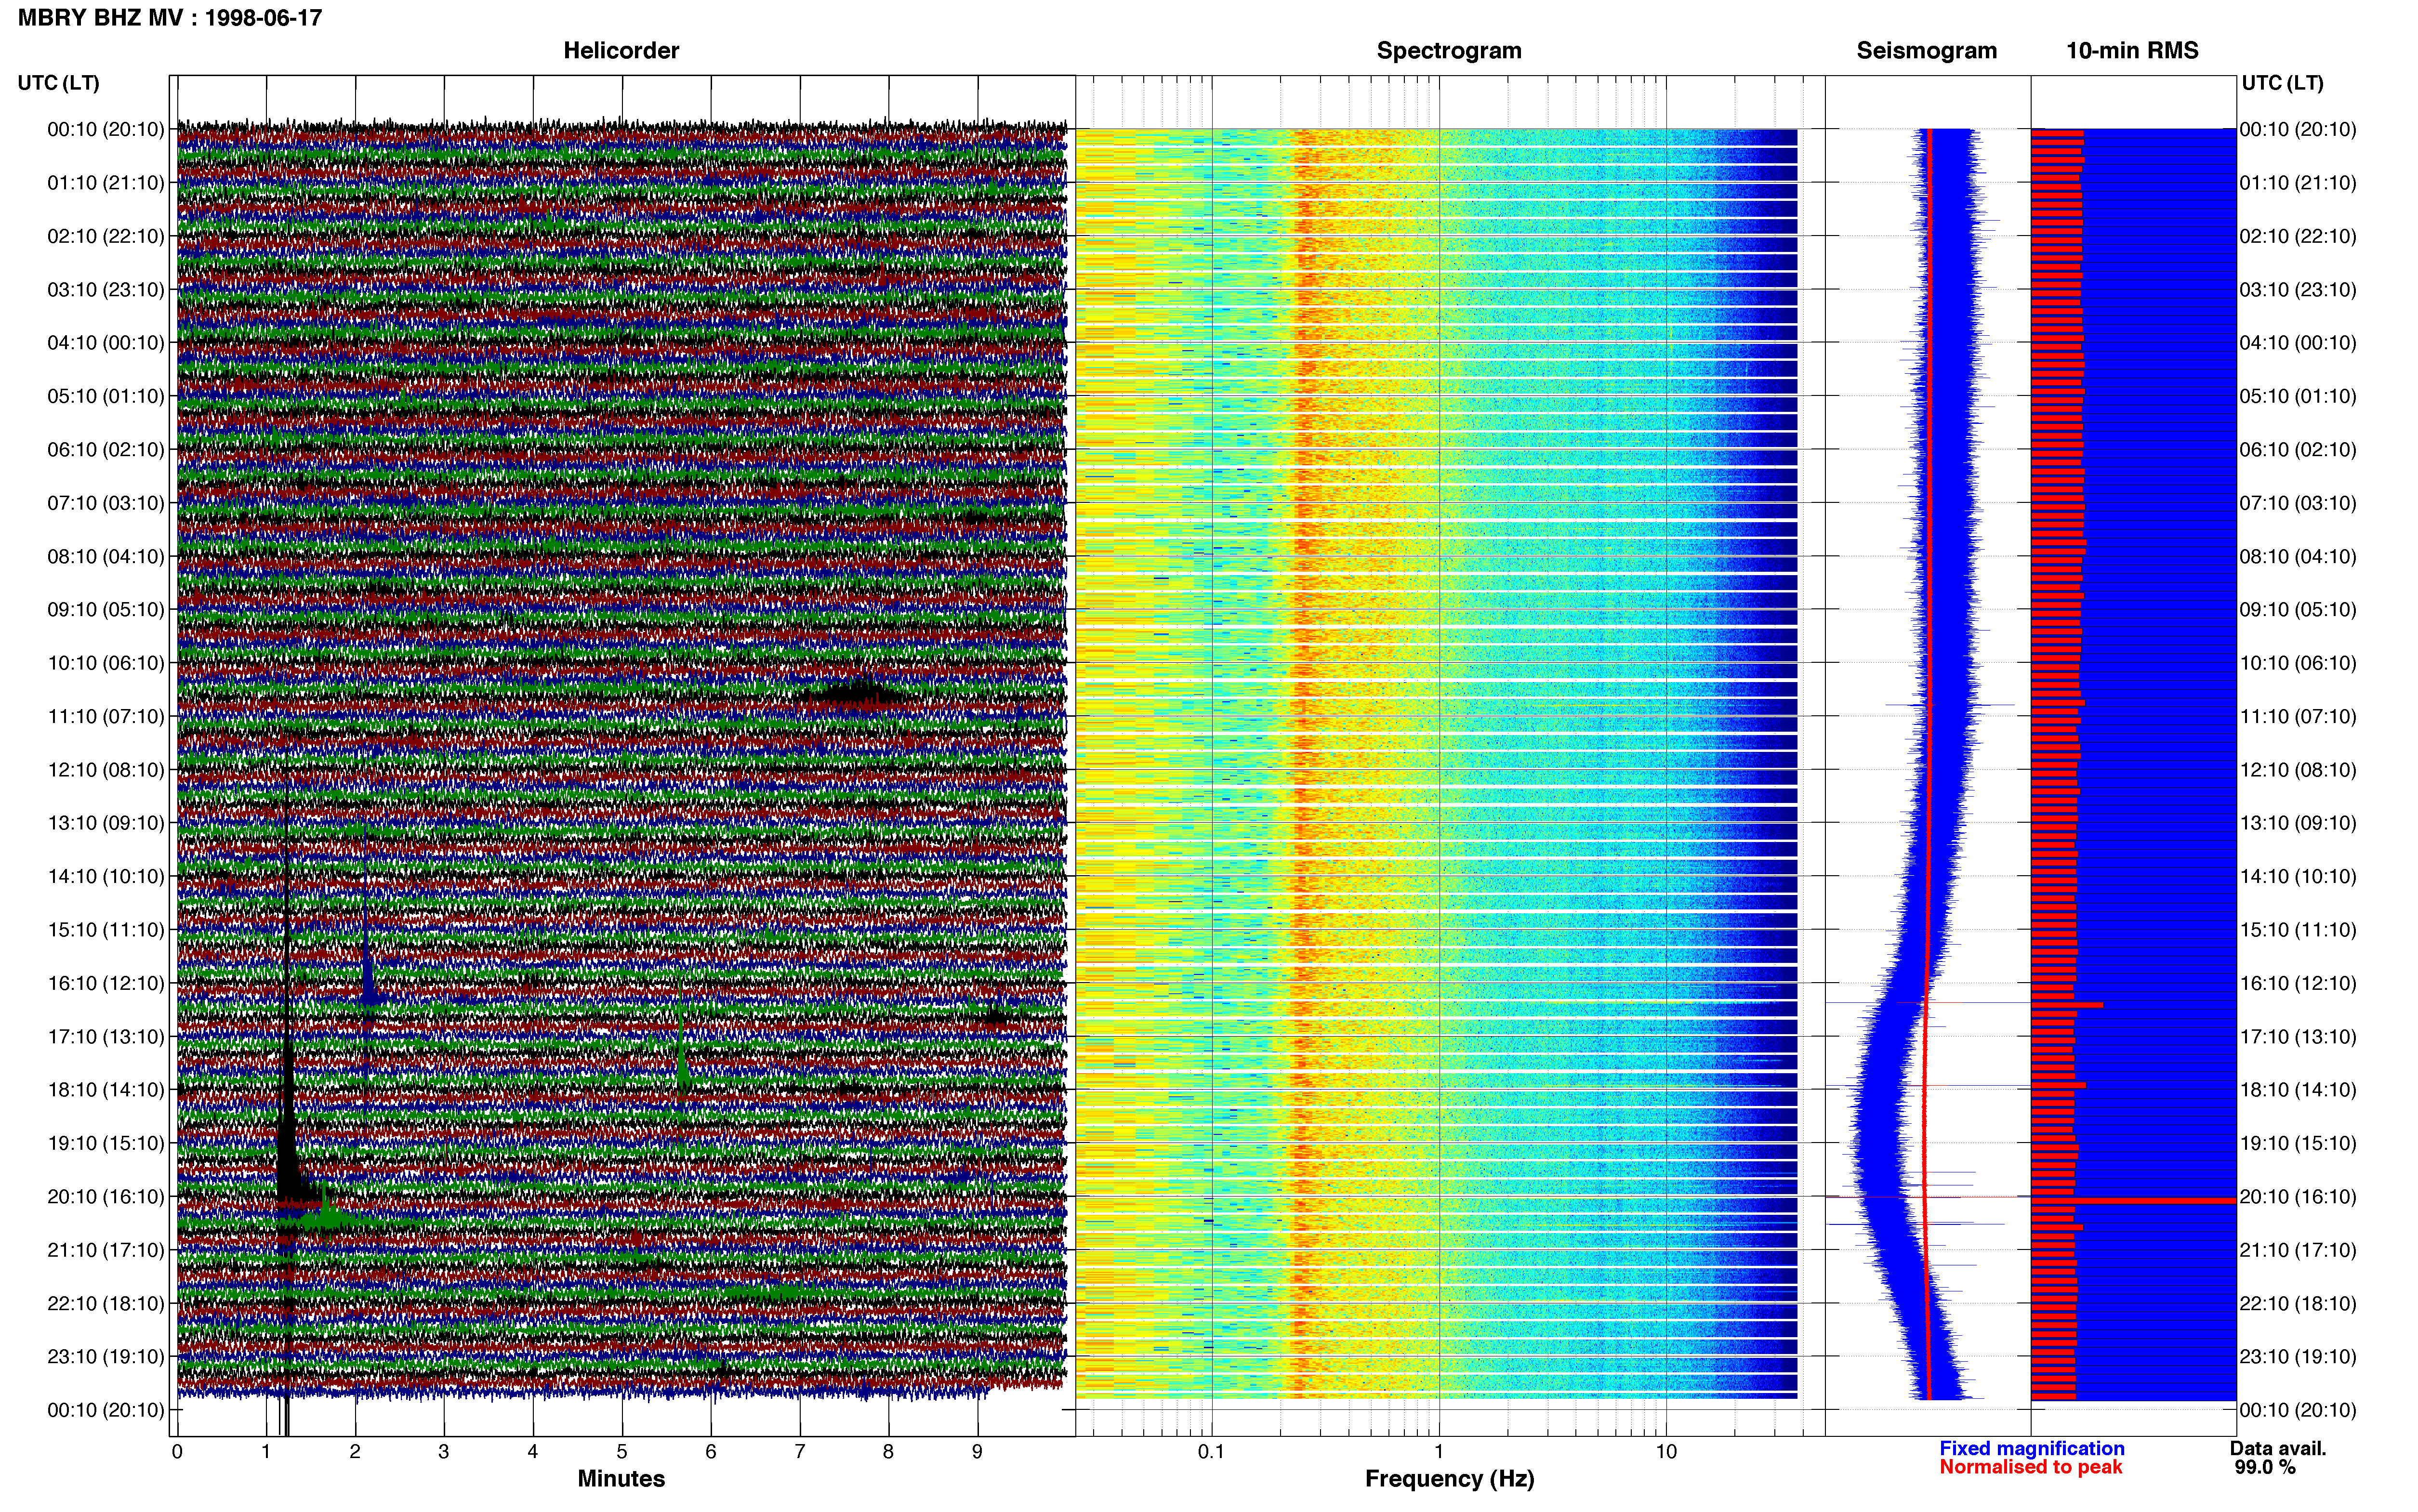Select the Spectrogram panel heading
2418x1512 pixels.
1449,50
